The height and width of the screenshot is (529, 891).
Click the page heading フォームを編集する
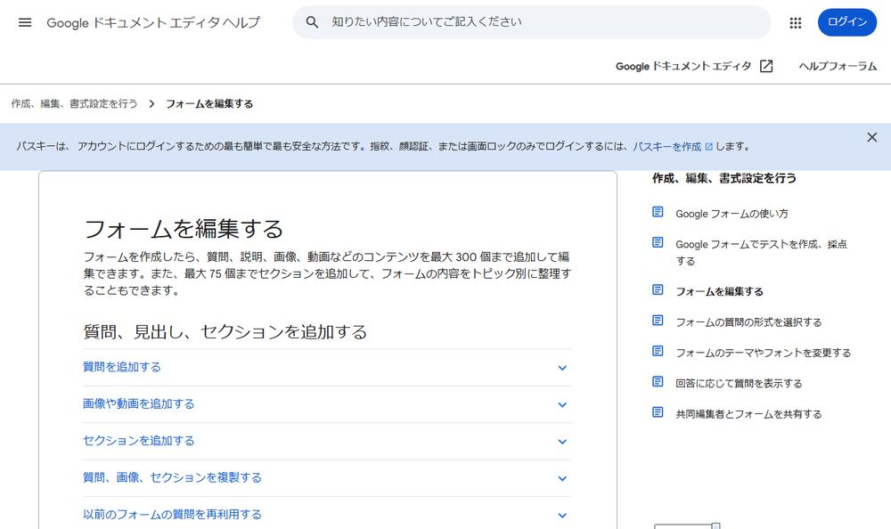[x=184, y=229]
